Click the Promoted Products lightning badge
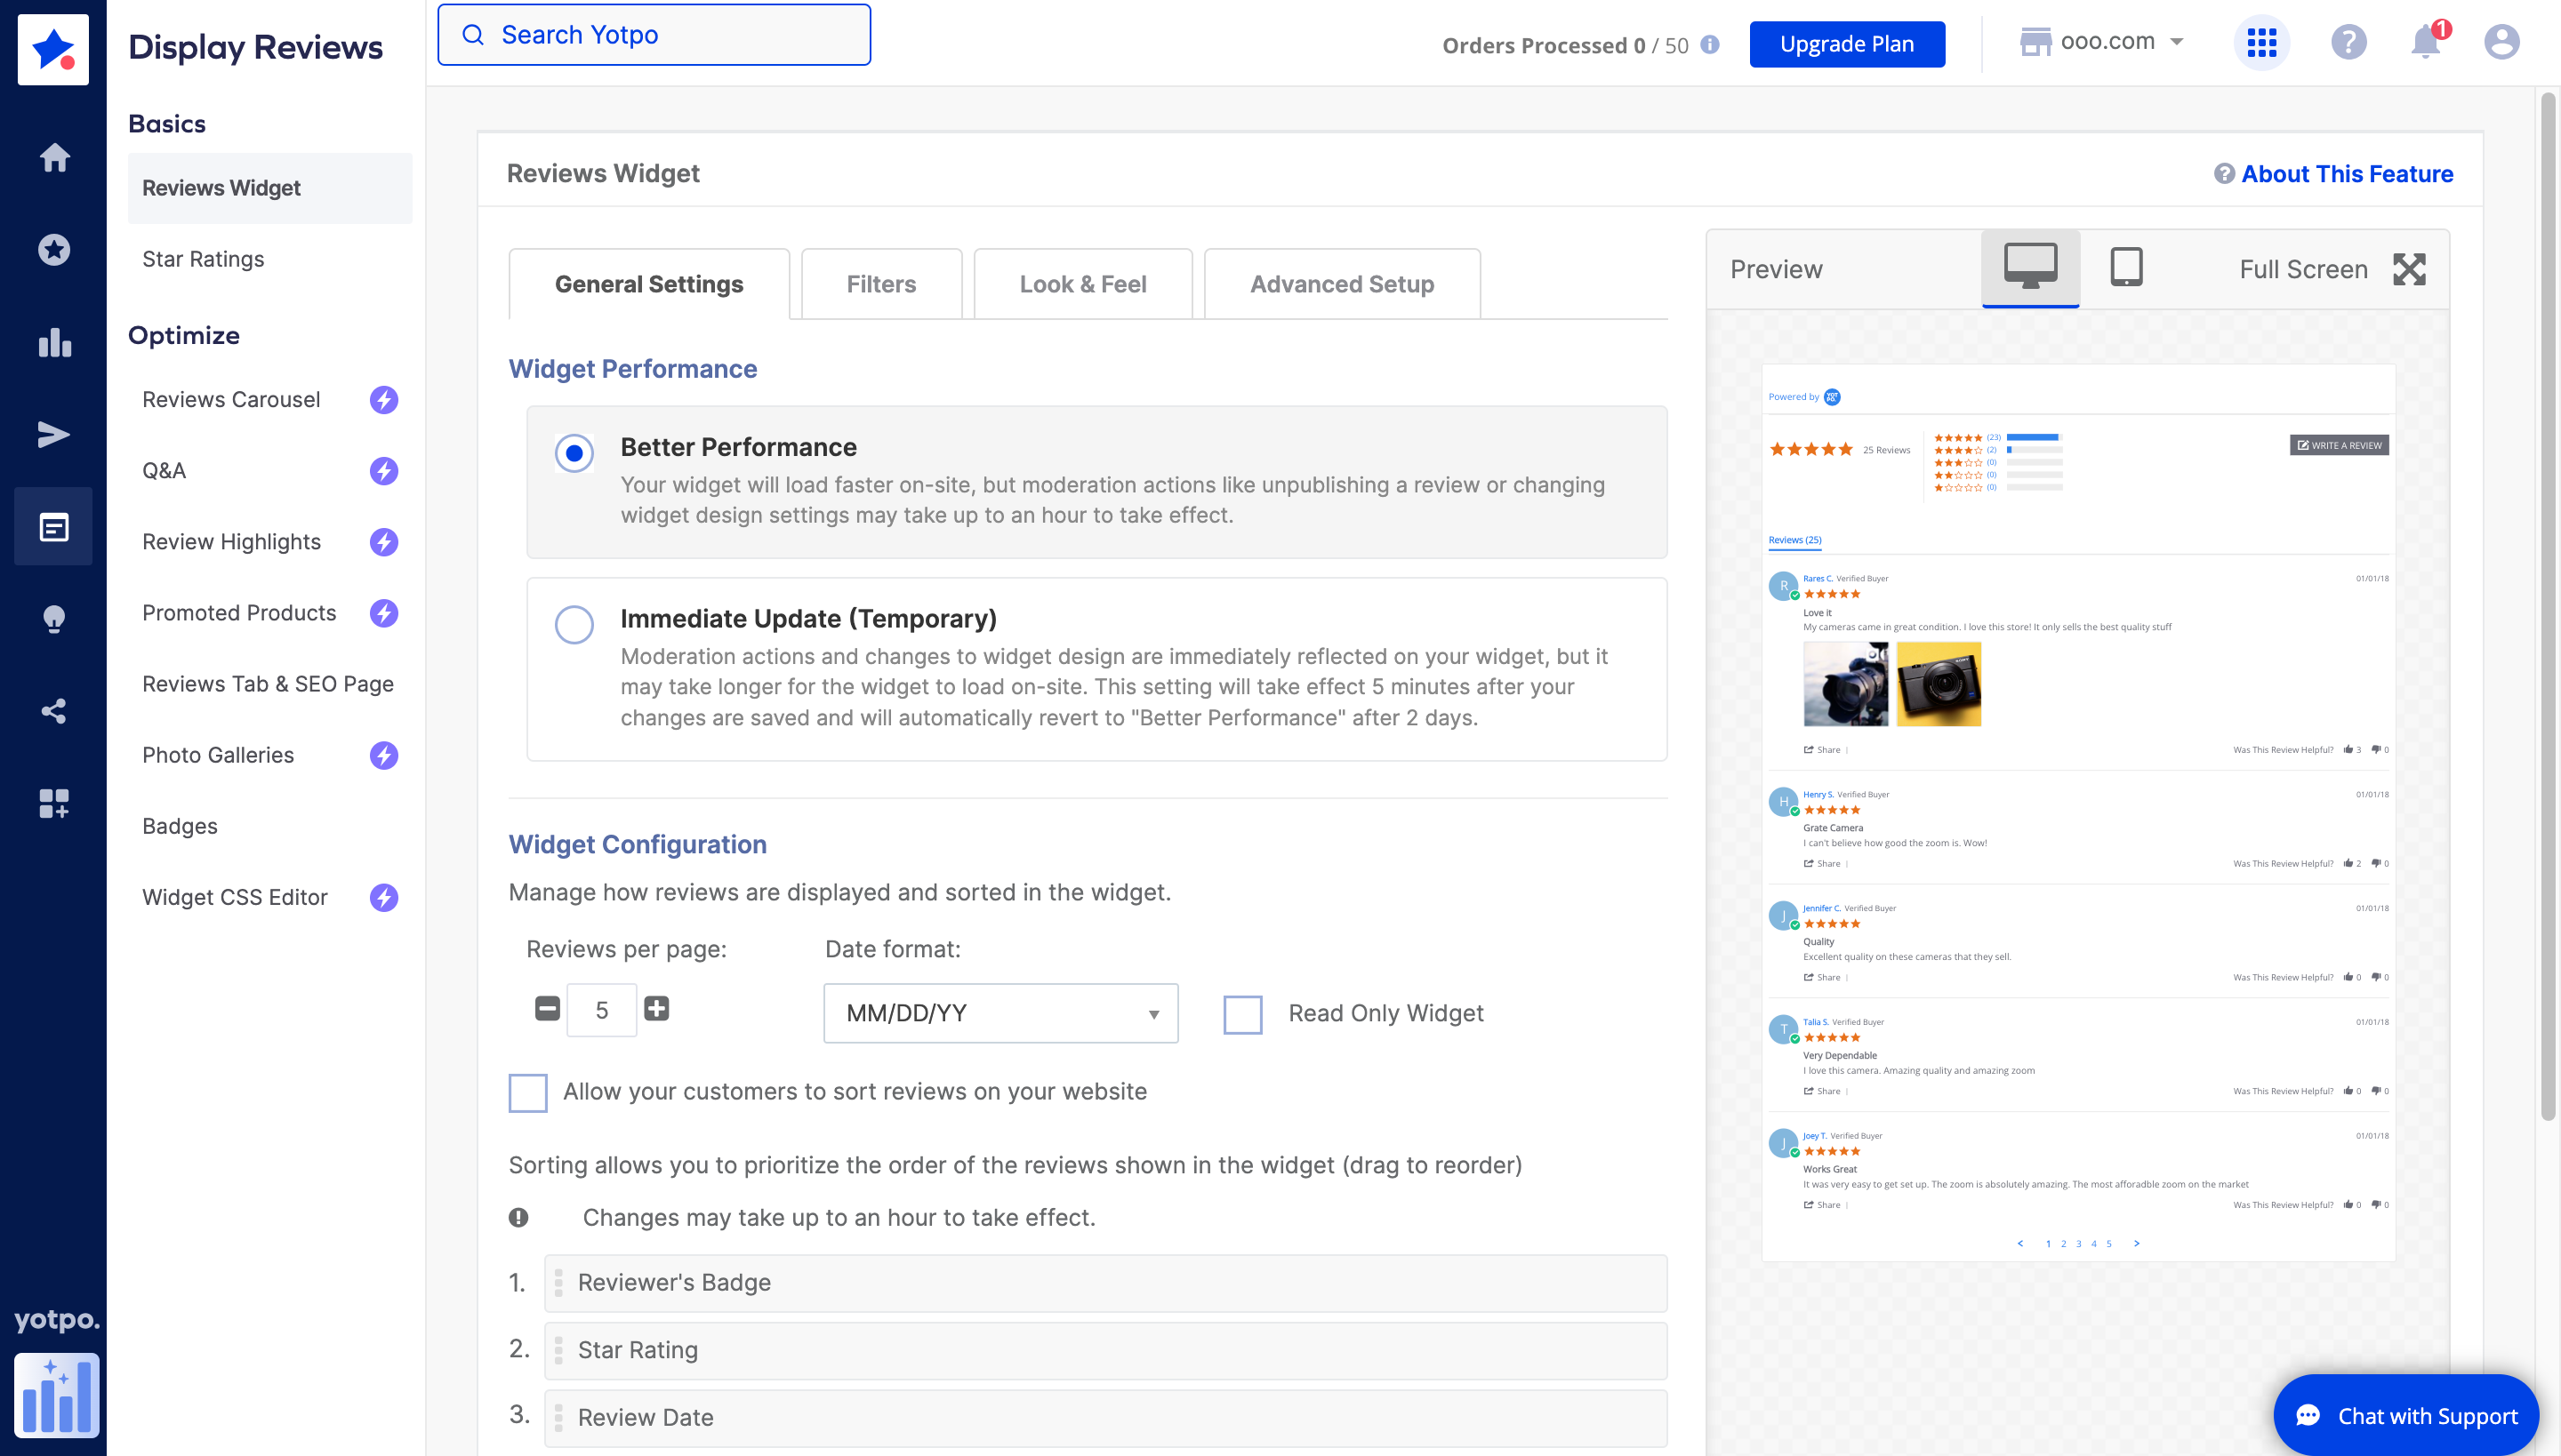 (384, 613)
